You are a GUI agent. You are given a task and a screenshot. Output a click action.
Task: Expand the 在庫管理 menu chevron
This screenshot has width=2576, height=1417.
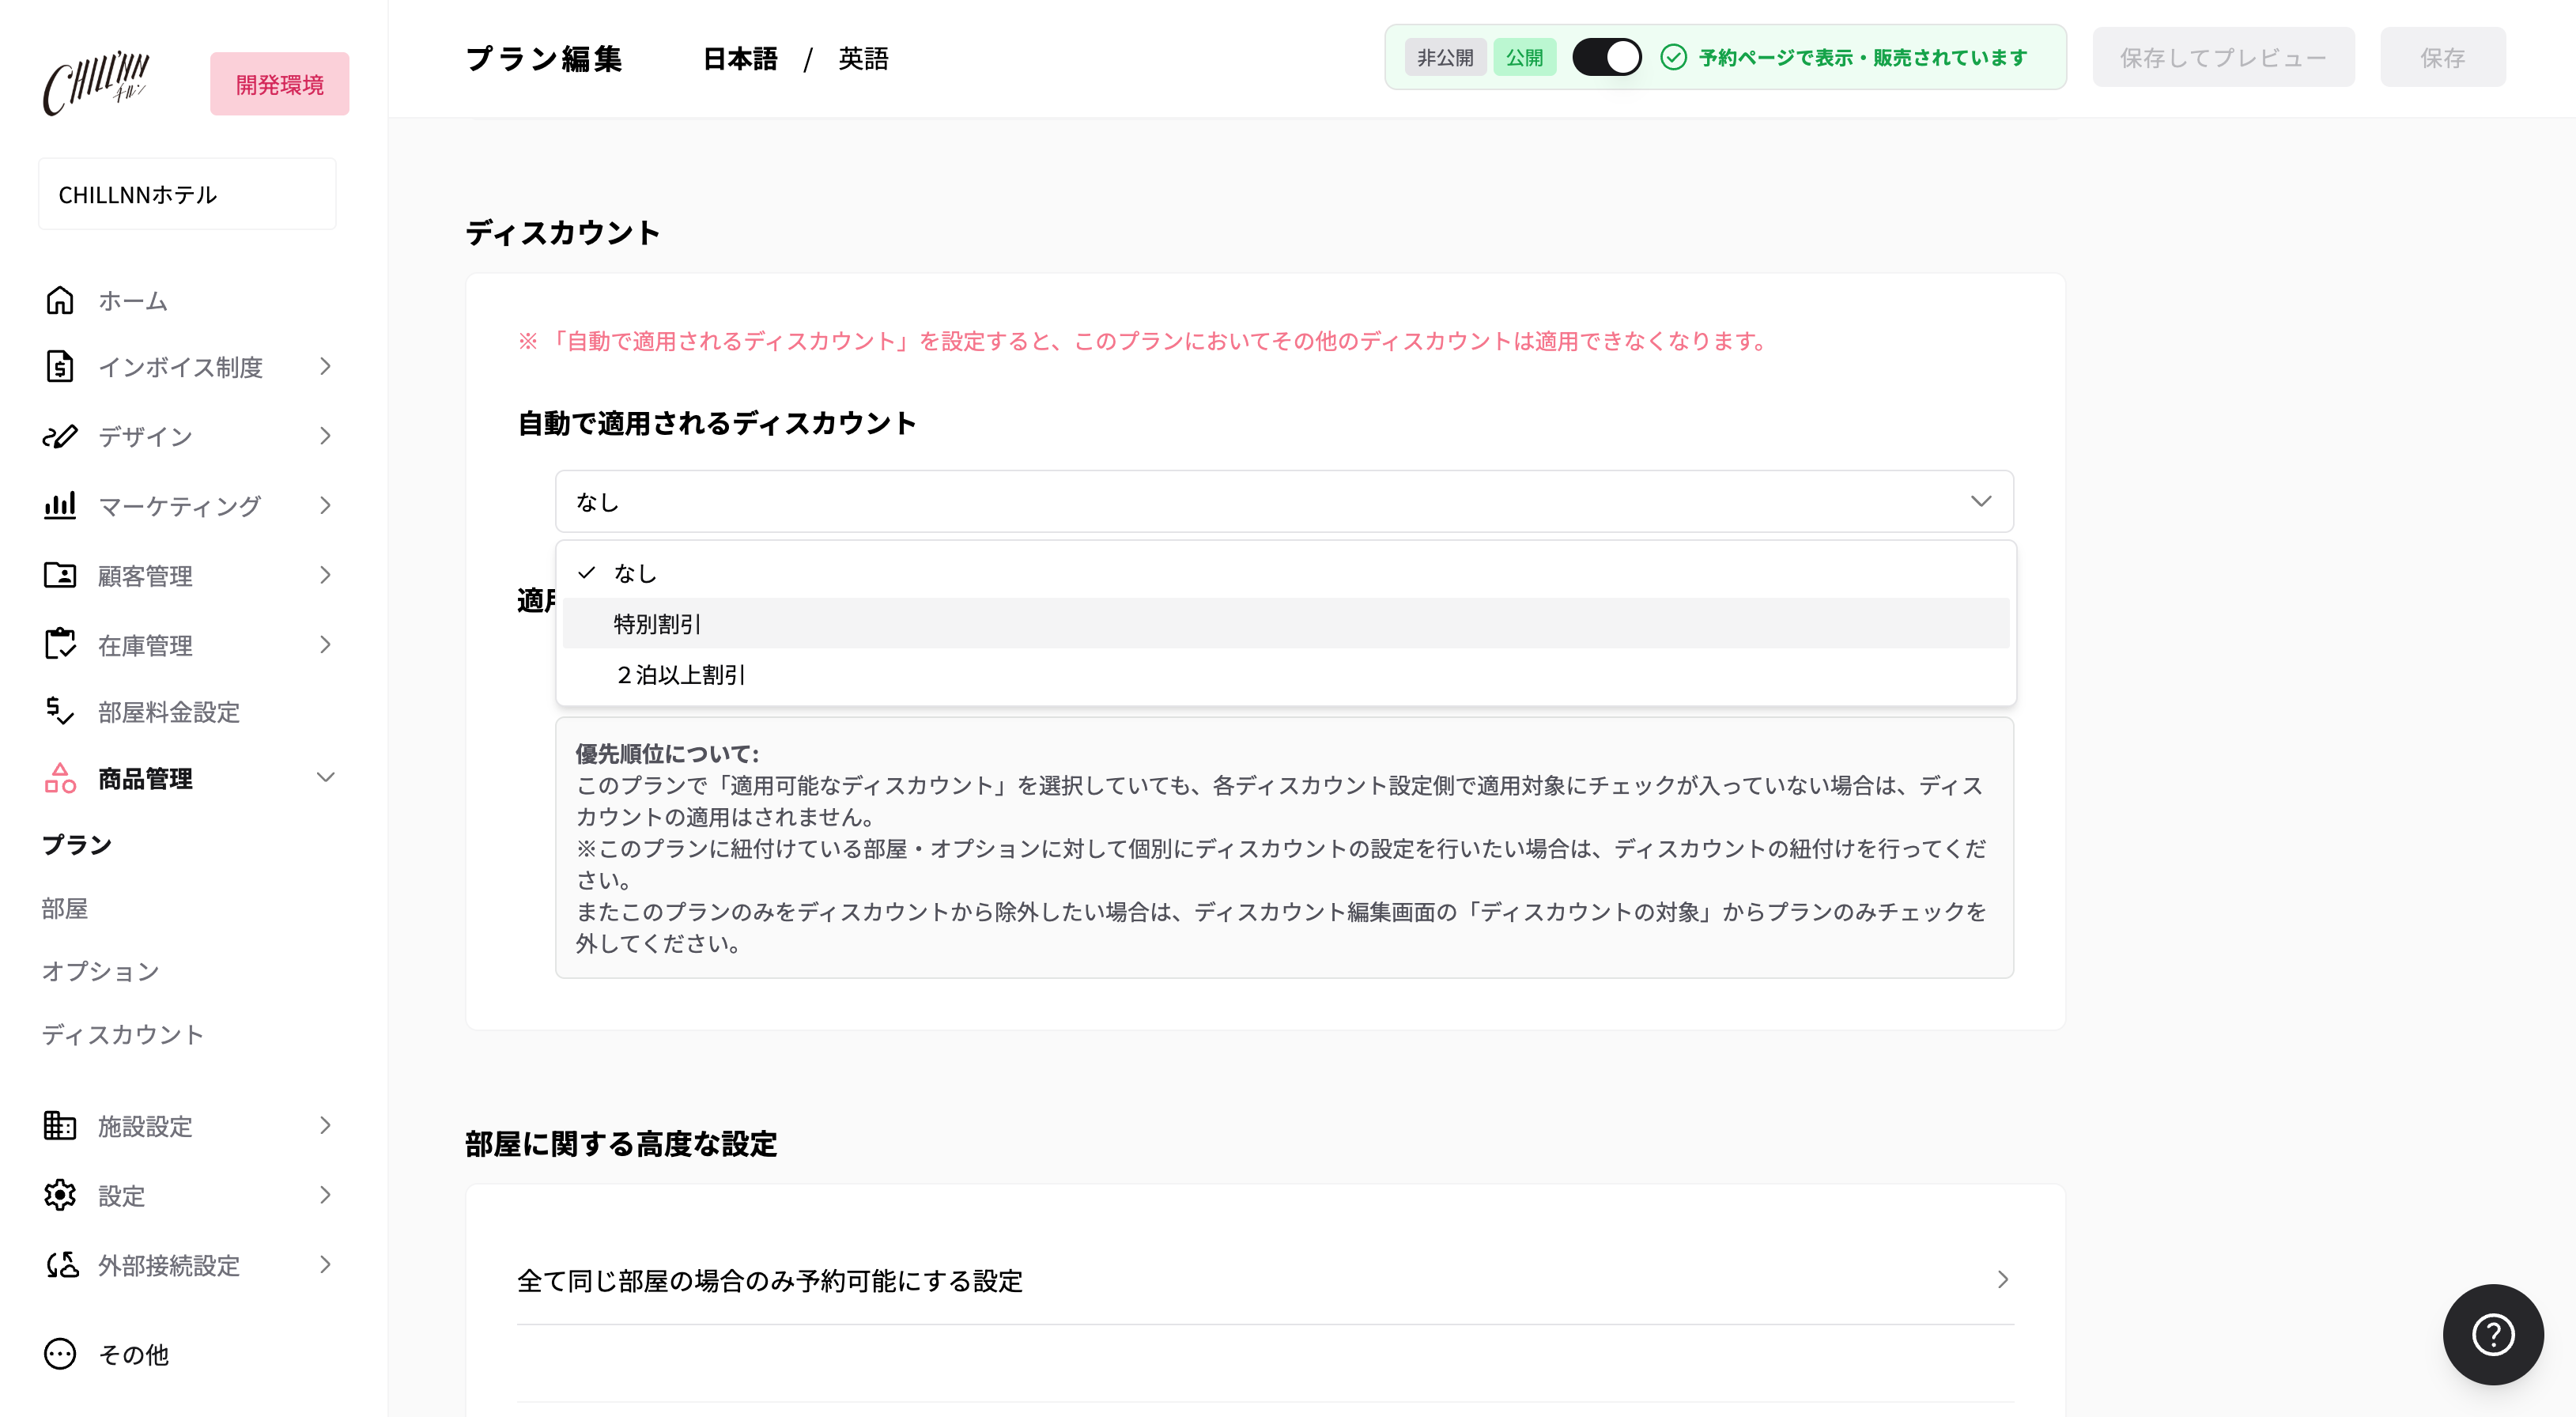point(325,644)
